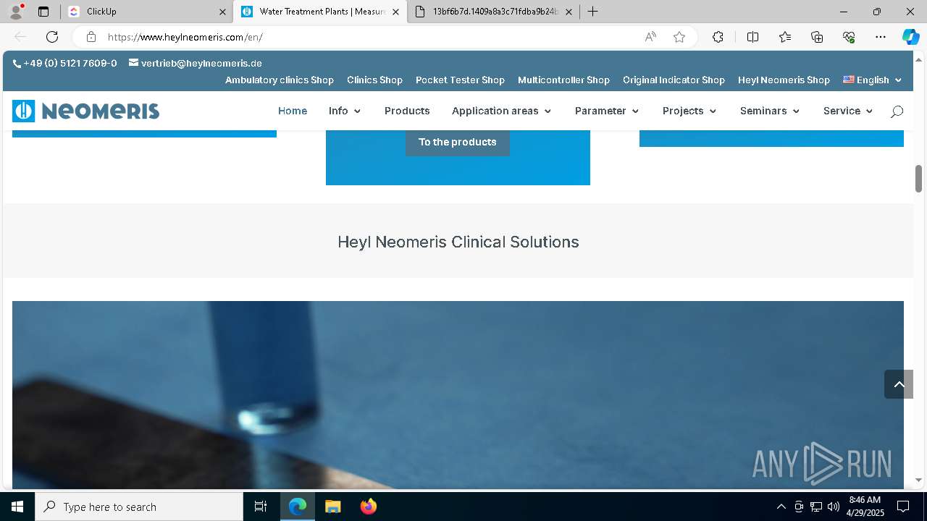Screen dimensions: 927x521
Task: Open Pocket Tester Shop link
Action: [x=460, y=80]
